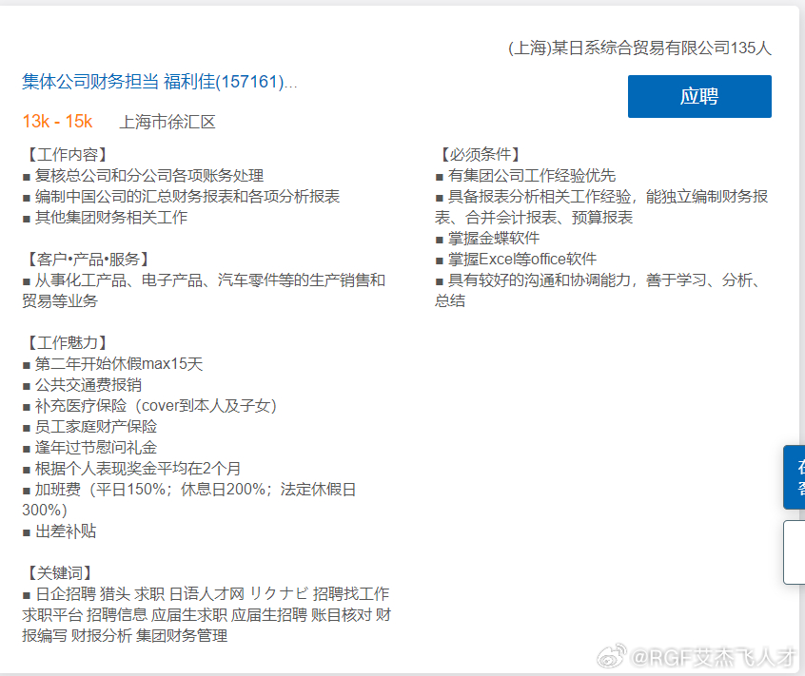Click the 【关键词】 section heading
Screen dimensions: 805x676
[x=59, y=572]
